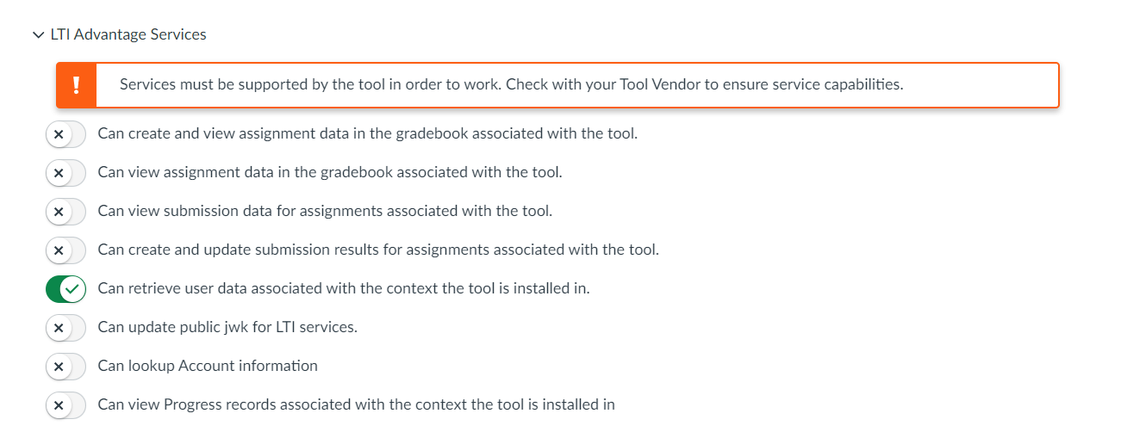Disable the retrieve user data toggle
1121x432 pixels.
click(66, 289)
